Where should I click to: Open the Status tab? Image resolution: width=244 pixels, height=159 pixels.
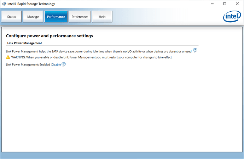[12, 17]
